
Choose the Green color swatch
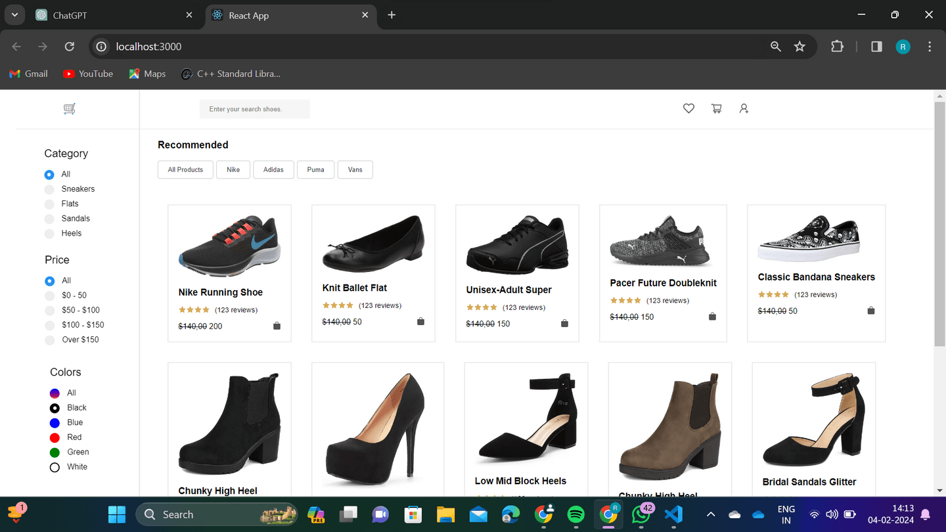55,453
